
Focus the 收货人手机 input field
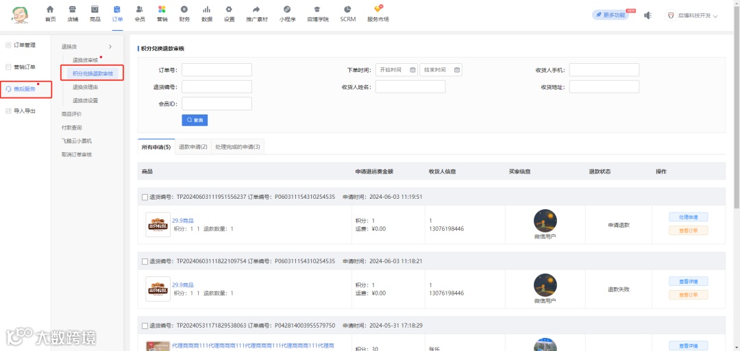pos(604,70)
